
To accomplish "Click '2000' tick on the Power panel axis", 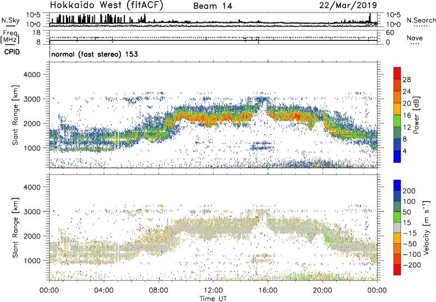I will point(32,123).
